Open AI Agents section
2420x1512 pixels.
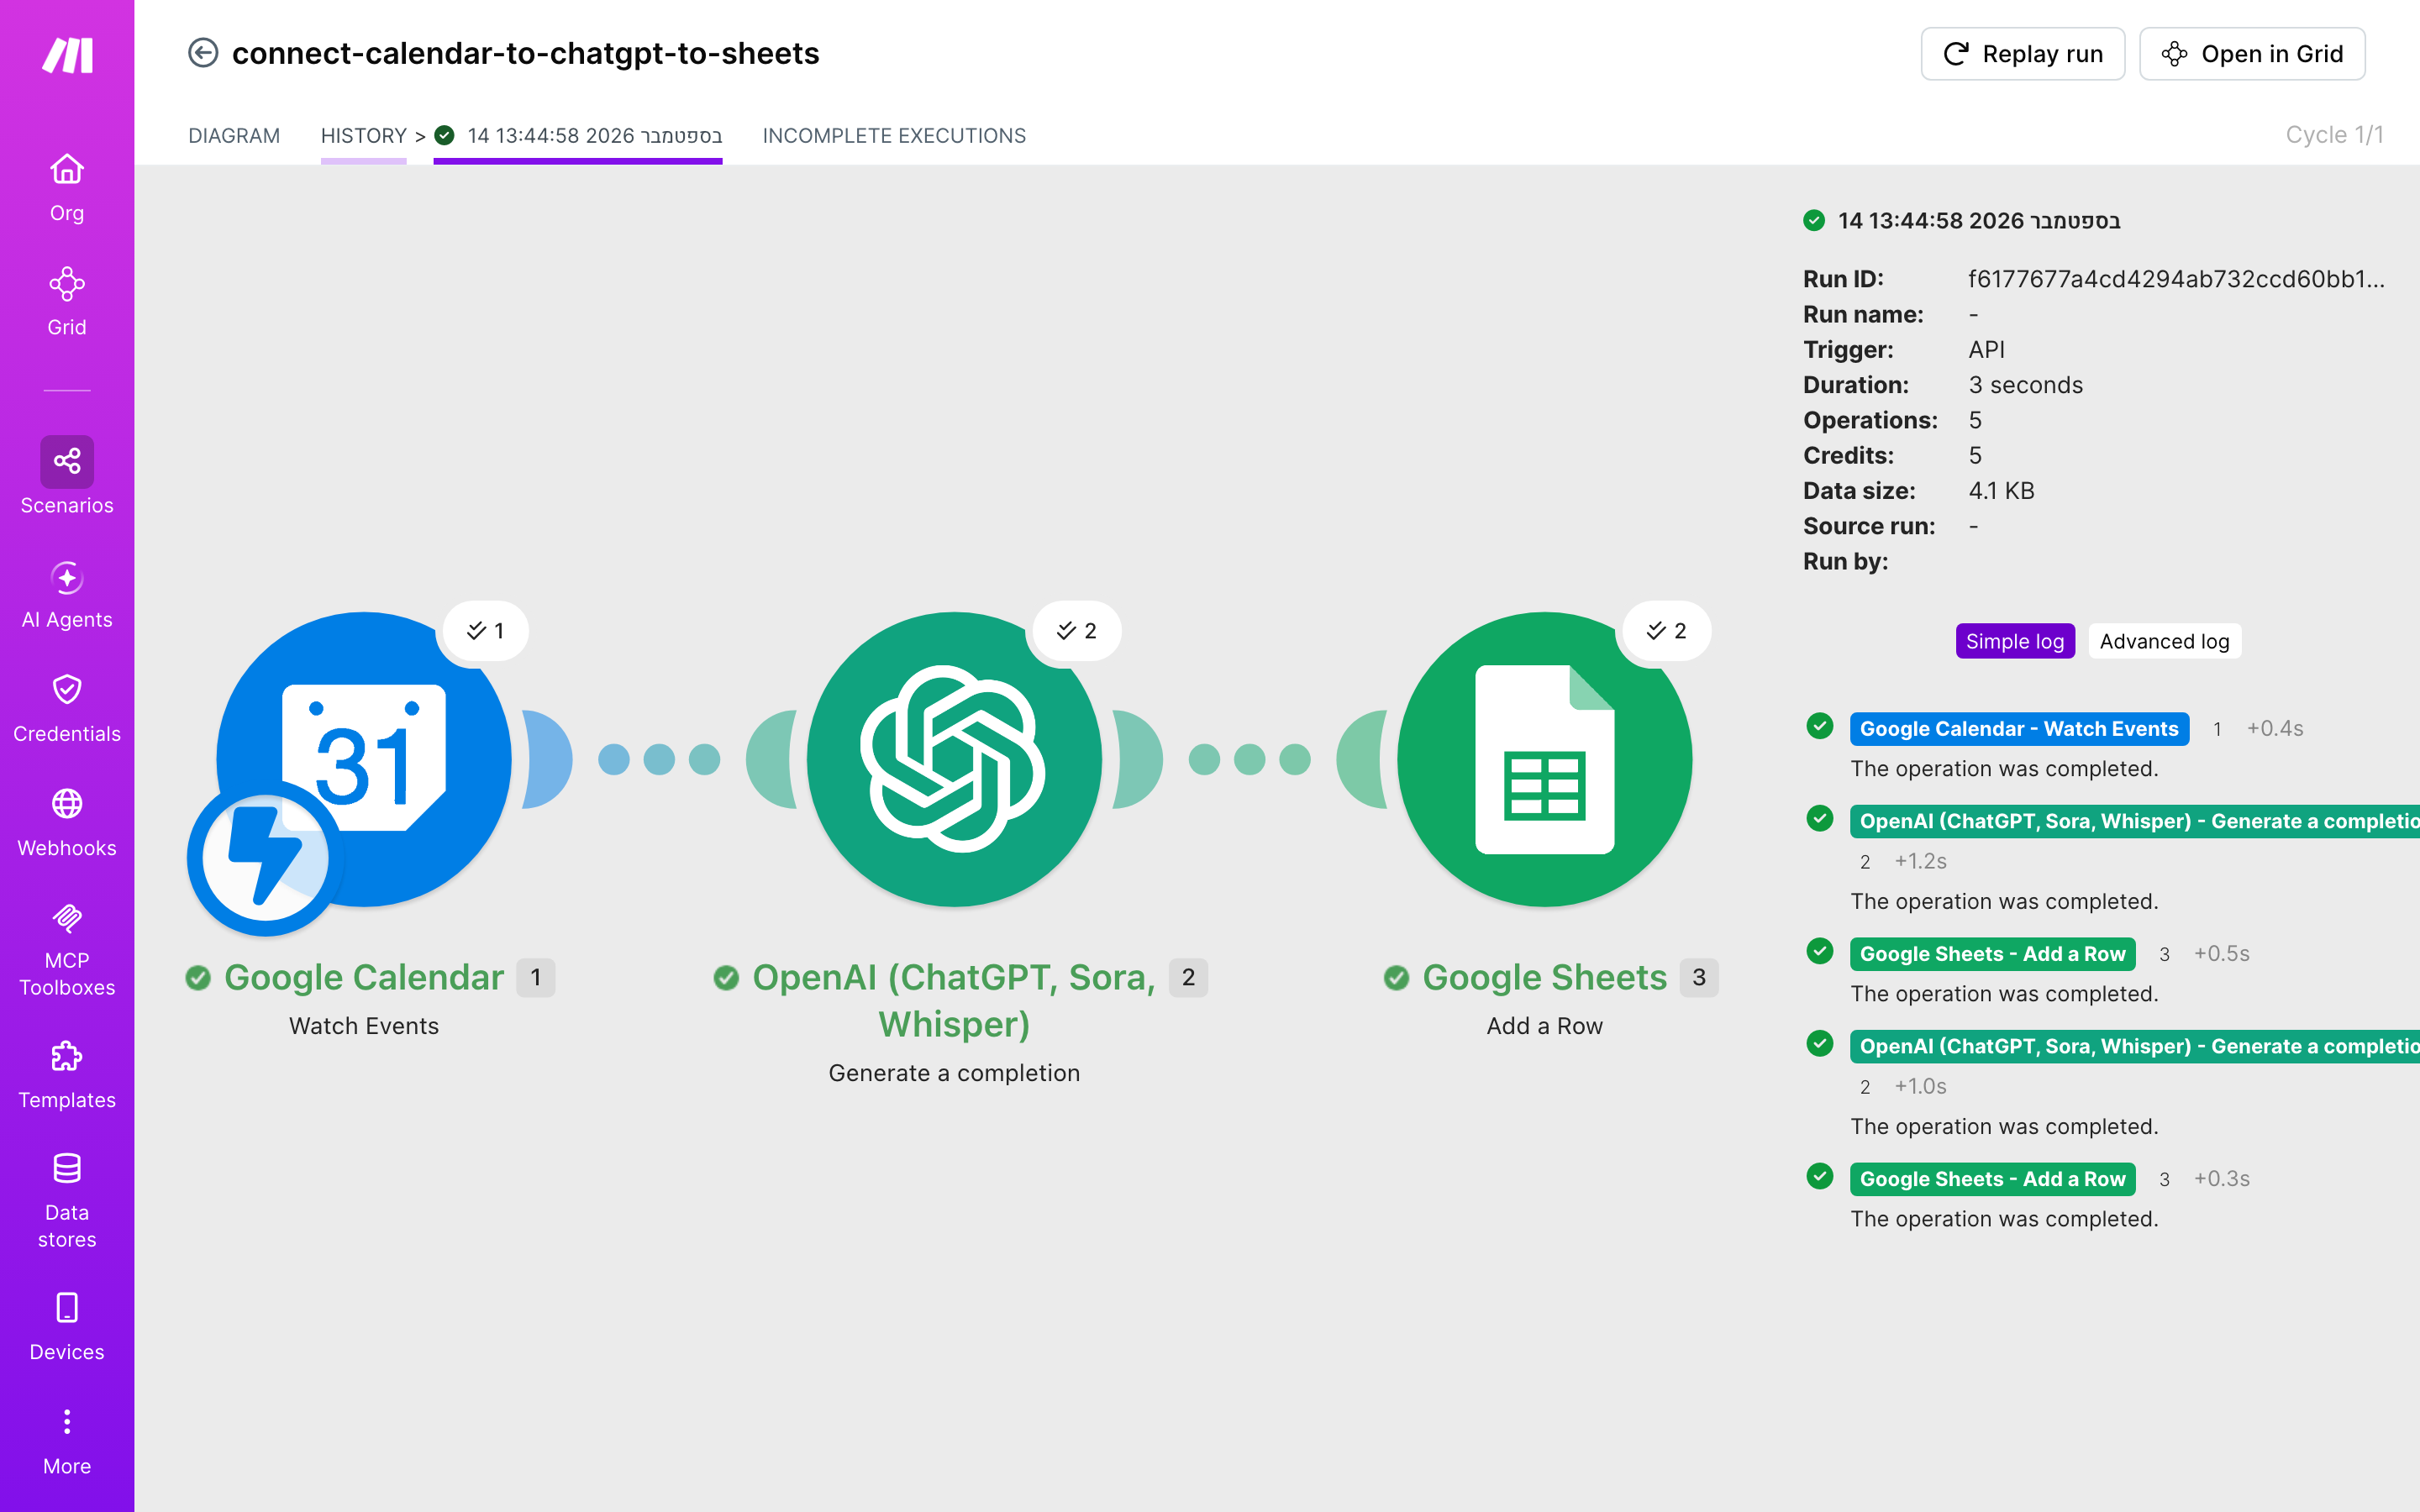pyautogui.click(x=67, y=594)
